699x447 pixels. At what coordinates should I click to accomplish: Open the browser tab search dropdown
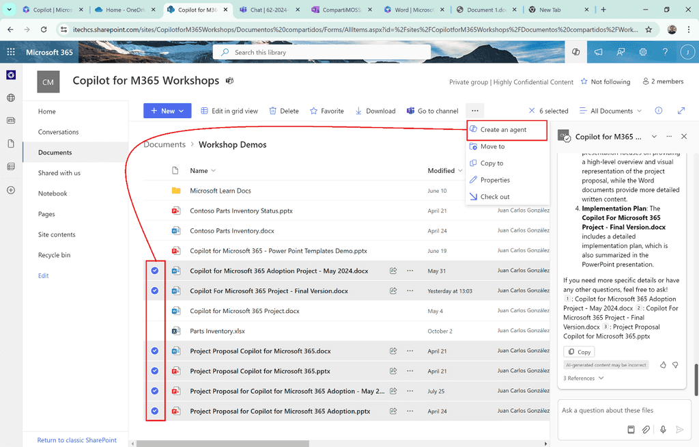pyautogui.click(x=9, y=10)
